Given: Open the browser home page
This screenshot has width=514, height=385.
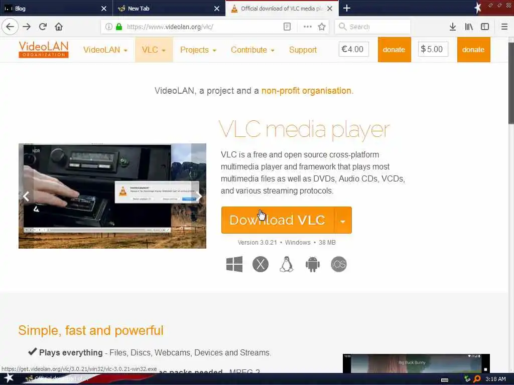Looking at the screenshot, I should pyautogui.click(x=59, y=27).
